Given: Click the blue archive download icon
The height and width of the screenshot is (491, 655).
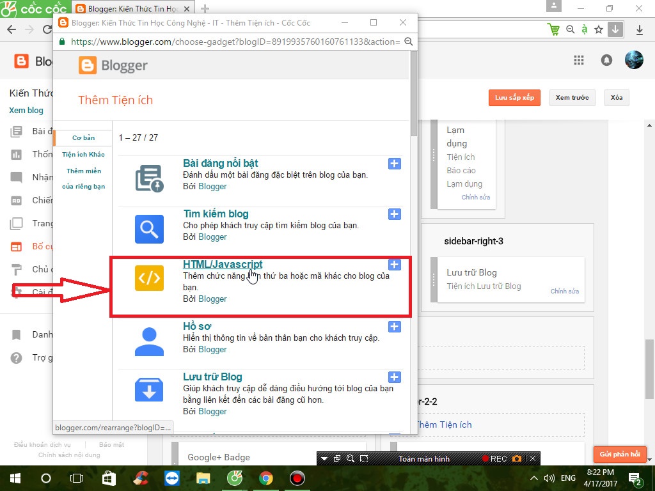Looking at the screenshot, I should (x=149, y=389).
